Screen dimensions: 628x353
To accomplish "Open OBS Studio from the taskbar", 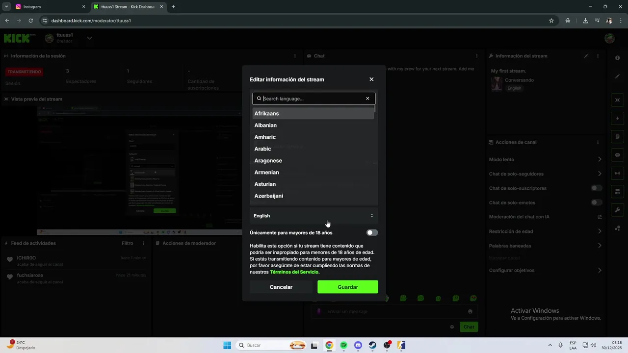I will point(388,345).
